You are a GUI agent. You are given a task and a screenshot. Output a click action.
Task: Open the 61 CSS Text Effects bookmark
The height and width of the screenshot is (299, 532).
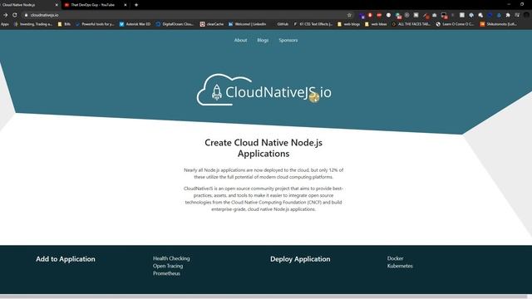click(313, 24)
